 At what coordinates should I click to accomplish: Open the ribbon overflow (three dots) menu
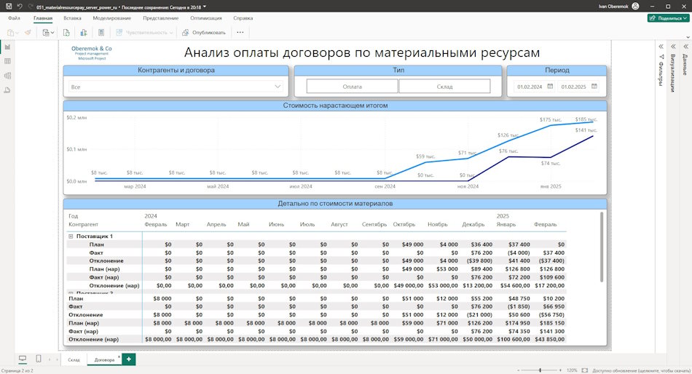tap(240, 33)
